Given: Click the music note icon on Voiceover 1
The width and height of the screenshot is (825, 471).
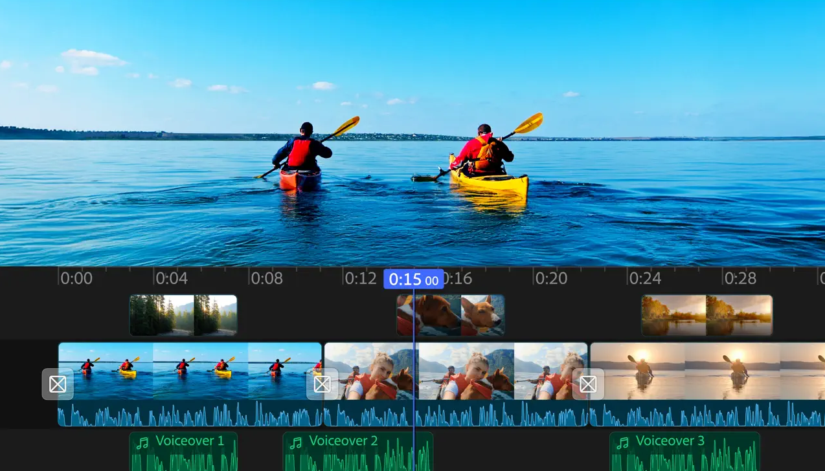Looking at the screenshot, I should 142,443.
